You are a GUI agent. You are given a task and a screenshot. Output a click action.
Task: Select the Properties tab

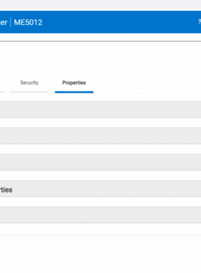coord(74,82)
